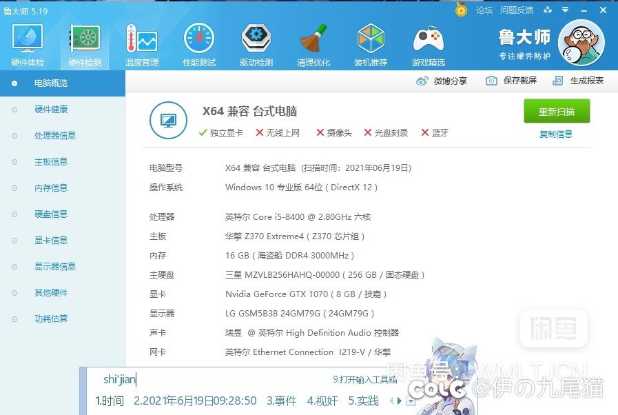Click the 独立显卡 check status

click(x=220, y=132)
